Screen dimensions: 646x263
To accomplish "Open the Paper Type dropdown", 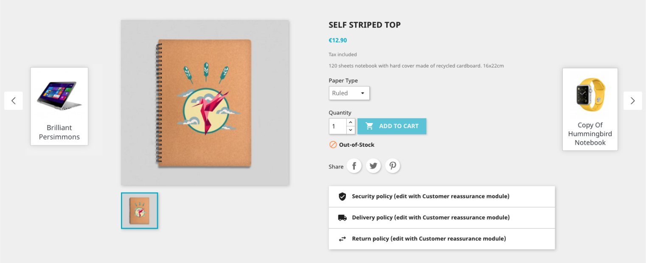I will click(349, 93).
